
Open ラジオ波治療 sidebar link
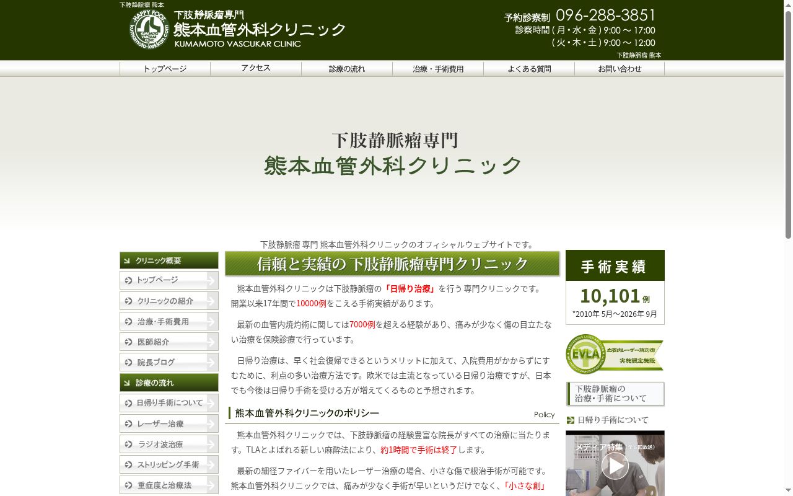pyautogui.click(x=169, y=444)
